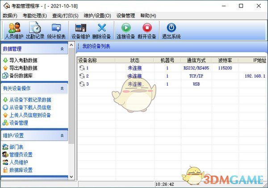268x188 pixels.
Task: Click the app icon in title bar
Action: (x=7, y=6)
